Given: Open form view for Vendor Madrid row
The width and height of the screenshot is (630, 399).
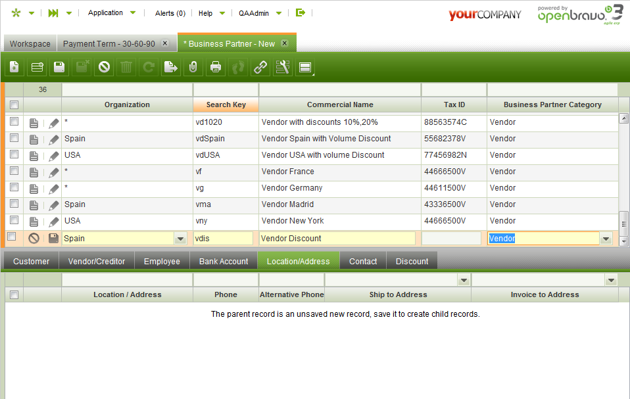Looking at the screenshot, I should (34, 206).
